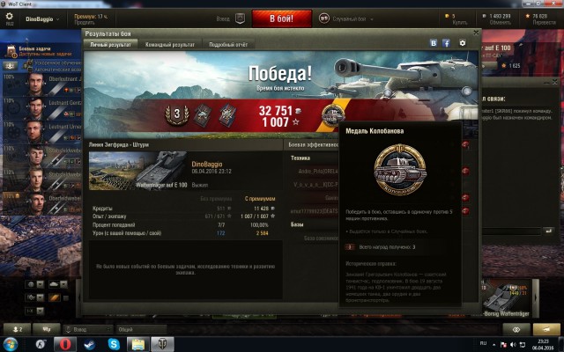Open the tier I-X filter dropdown
Screen dimensions: 564x352
pyautogui.click(x=35, y=311)
